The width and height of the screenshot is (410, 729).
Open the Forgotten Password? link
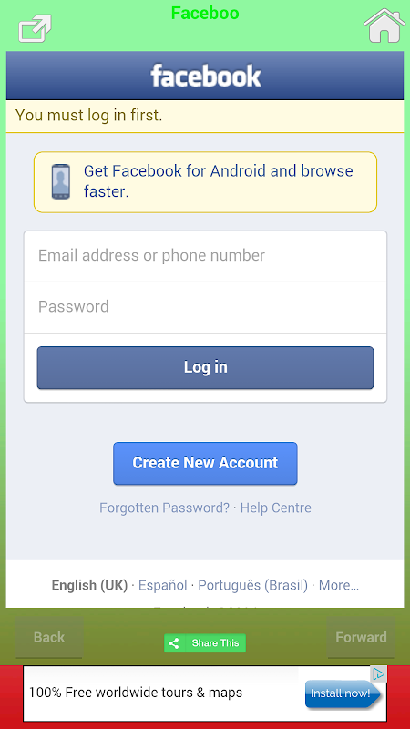(165, 508)
